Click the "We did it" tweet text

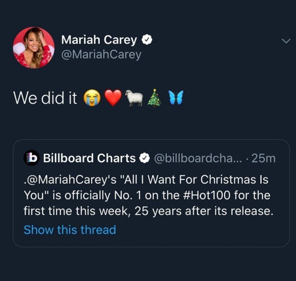pyautogui.click(x=45, y=98)
